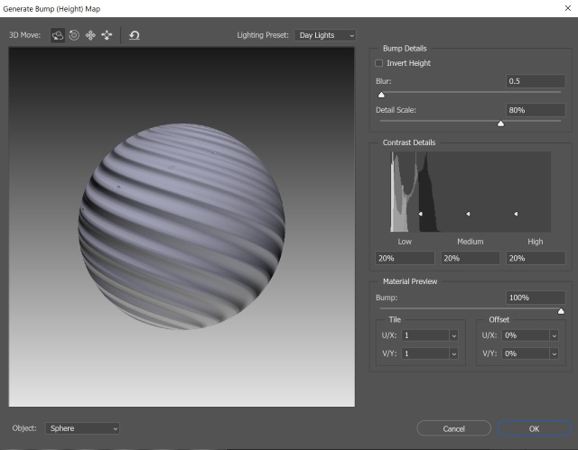This screenshot has height=450, width=578.
Task: Click the "Detail Scale:" label
Action: click(396, 110)
